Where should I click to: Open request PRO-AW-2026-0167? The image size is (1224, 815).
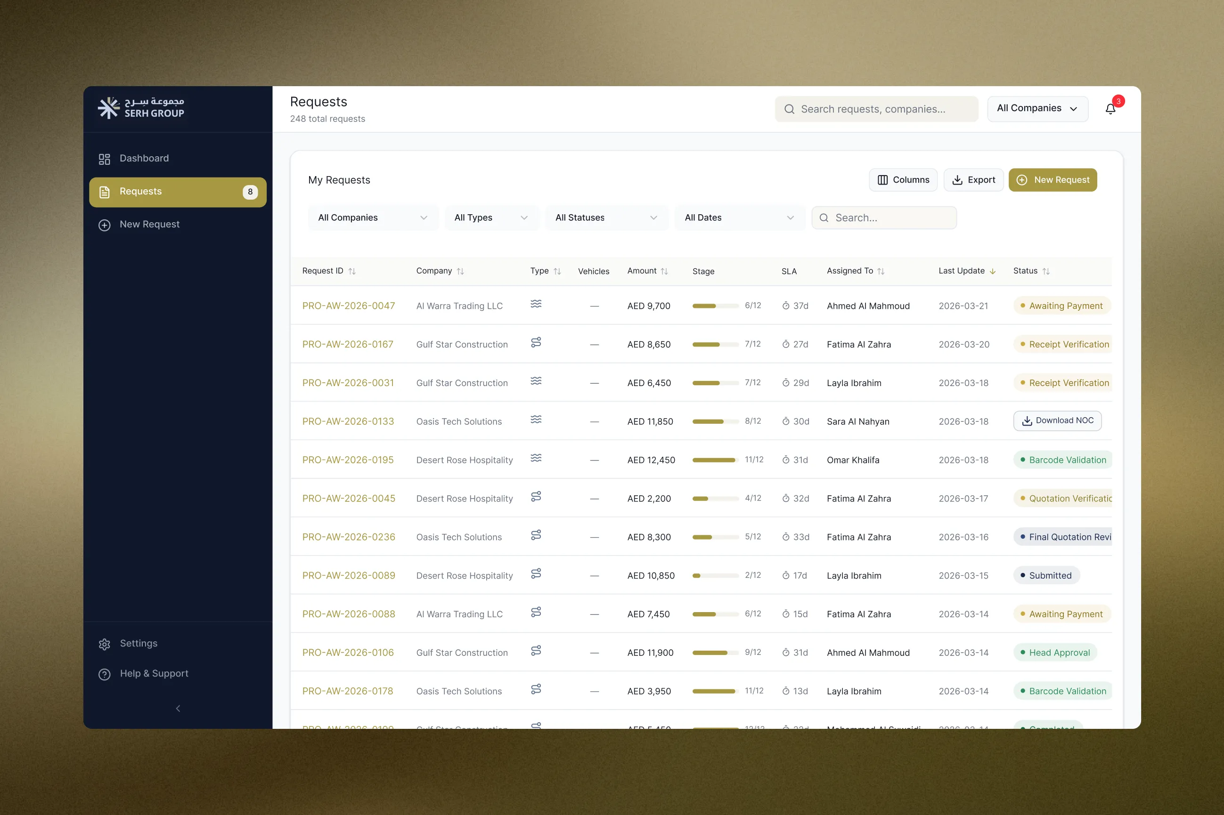(x=348, y=344)
